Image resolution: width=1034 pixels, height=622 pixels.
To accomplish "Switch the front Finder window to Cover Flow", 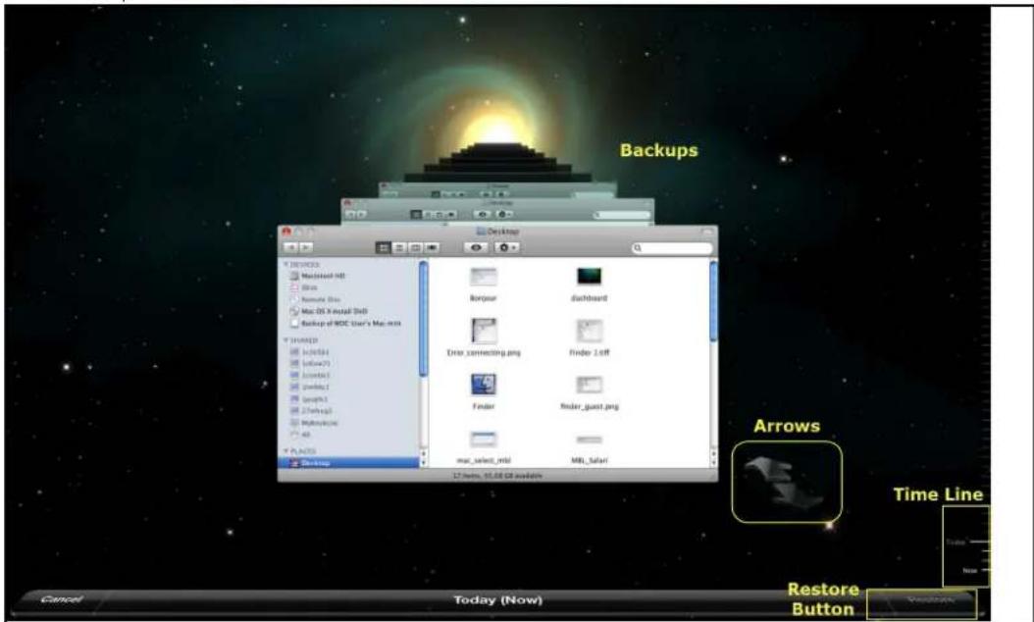I will (x=432, y=247).
